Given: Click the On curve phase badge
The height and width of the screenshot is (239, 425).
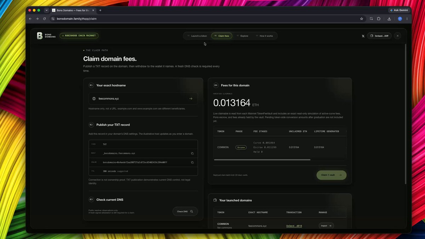Looking at the screenshot, I should (241, 147).
